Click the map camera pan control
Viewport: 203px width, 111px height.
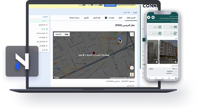[132, 68]
